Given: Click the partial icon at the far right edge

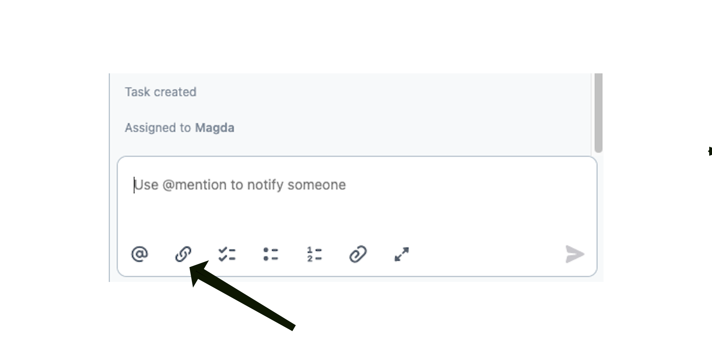Looking at the screenshot, I should tap(710, 151).
